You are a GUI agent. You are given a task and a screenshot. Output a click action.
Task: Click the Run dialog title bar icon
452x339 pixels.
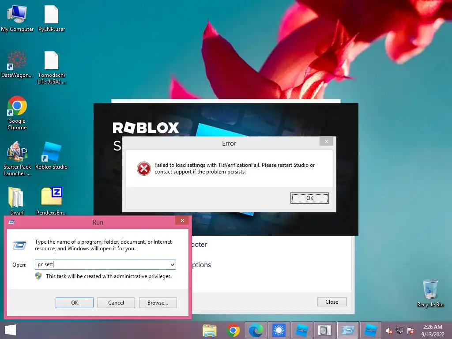[x=12, y=222]
